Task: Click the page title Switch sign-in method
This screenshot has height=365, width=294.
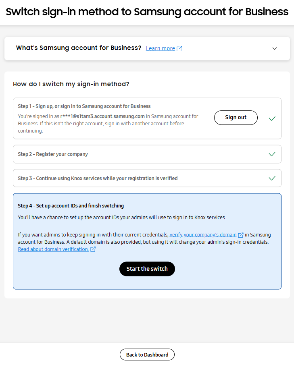Action: 147,12
